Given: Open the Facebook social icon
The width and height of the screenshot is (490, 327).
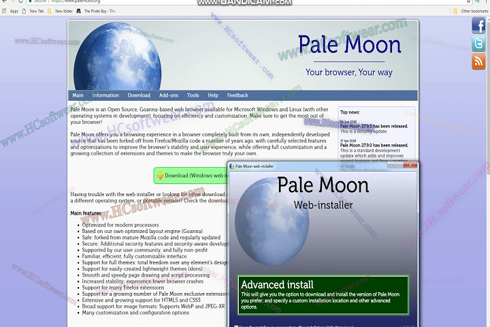Looking at the screenshot, I should (478, 26).
